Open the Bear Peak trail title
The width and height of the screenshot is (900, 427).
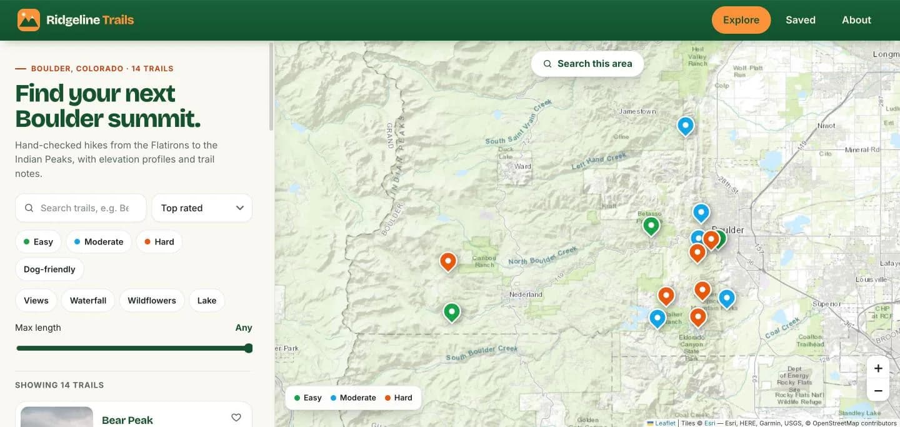tap(127, 420)
